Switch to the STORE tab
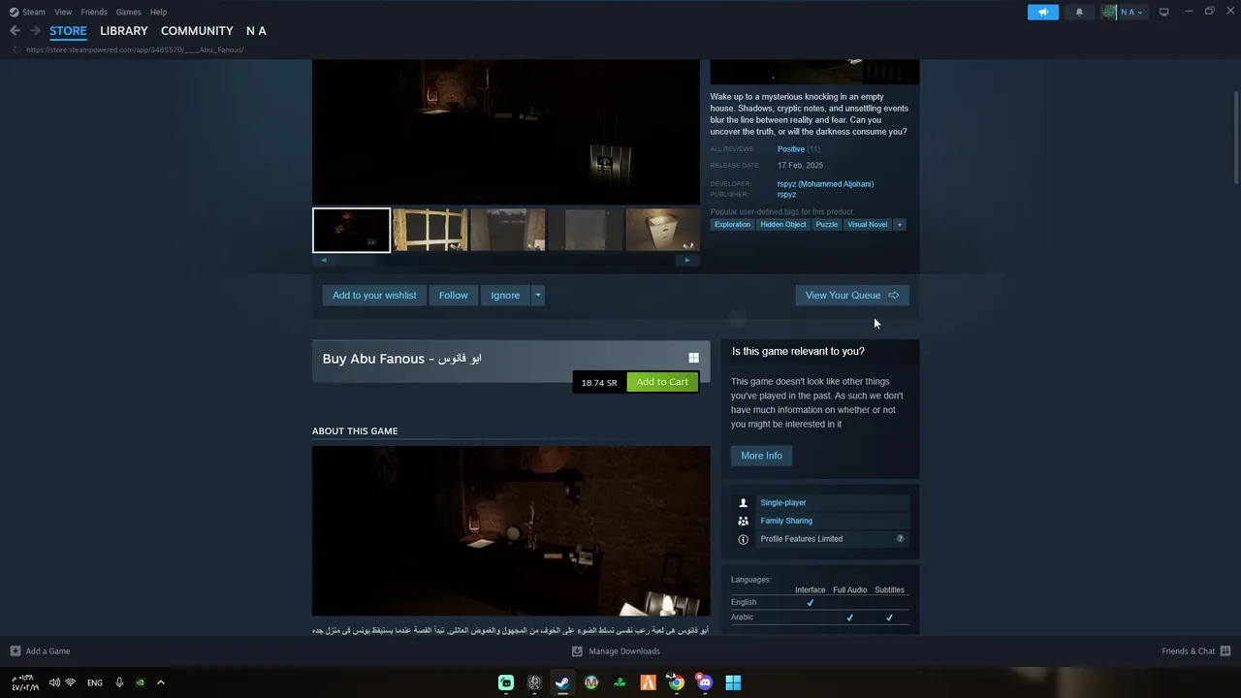1241x698 pixels. (68, 31)
